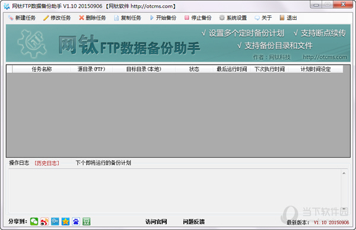Share to WeChat via green icon
This screenshot has height=230, width=356.
(x=34, y=221)
